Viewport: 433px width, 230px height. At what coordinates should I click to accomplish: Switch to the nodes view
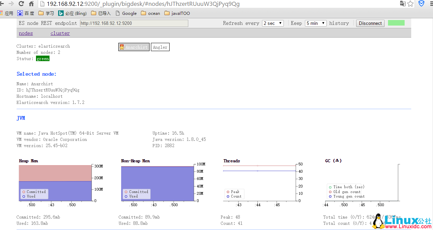coord(26,33)
